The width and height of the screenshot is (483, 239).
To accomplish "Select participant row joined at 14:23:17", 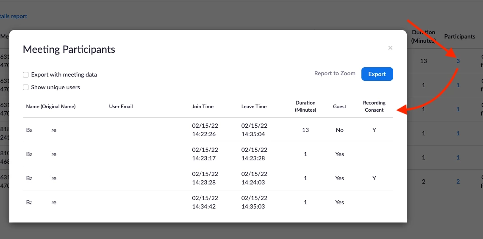I will click(208, 154).
